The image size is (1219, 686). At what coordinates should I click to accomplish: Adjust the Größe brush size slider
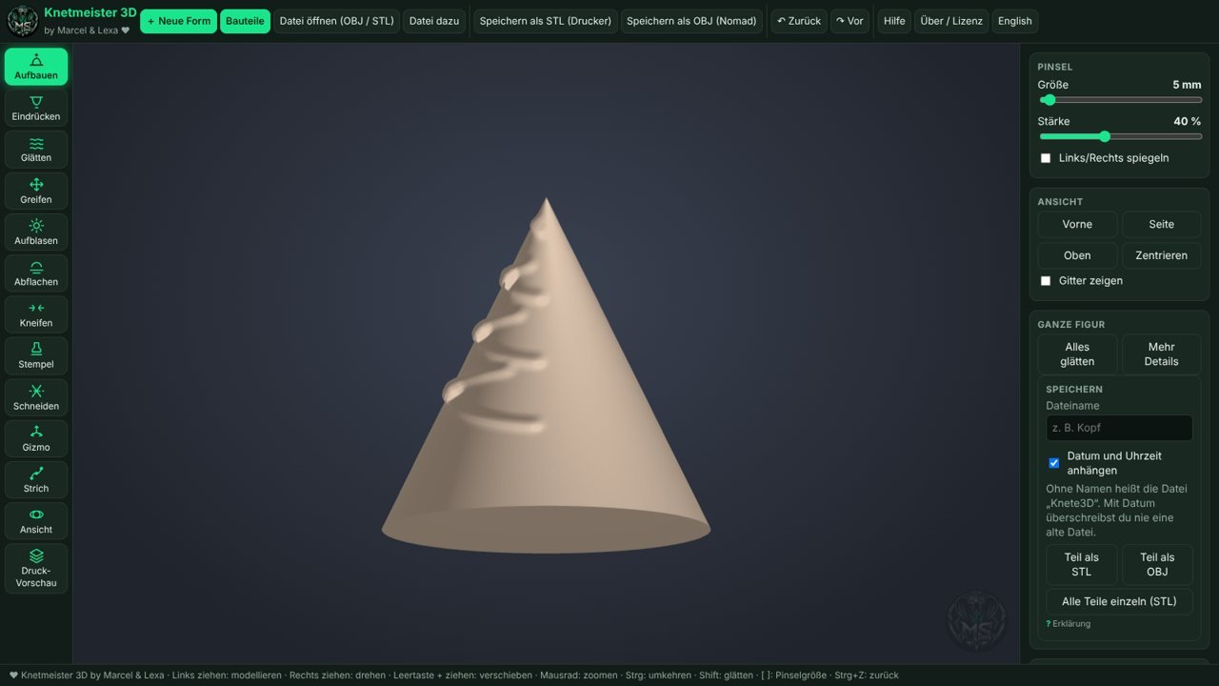coord(1120,100)
